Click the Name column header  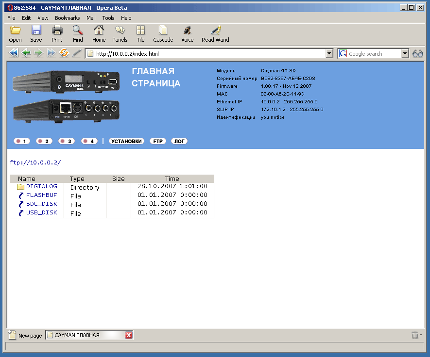(x=27, y=179)
